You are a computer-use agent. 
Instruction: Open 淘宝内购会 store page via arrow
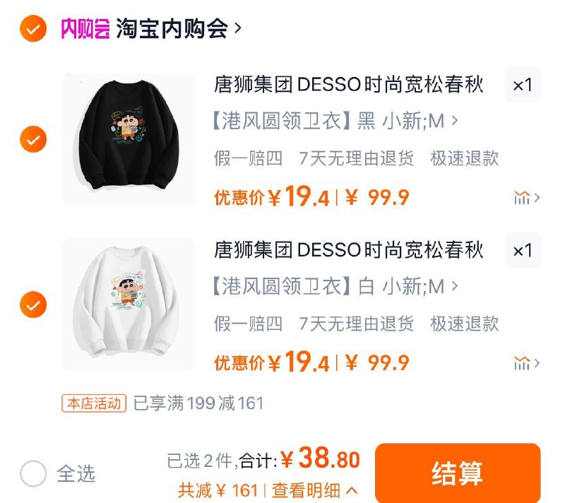(x=237, y=28)
